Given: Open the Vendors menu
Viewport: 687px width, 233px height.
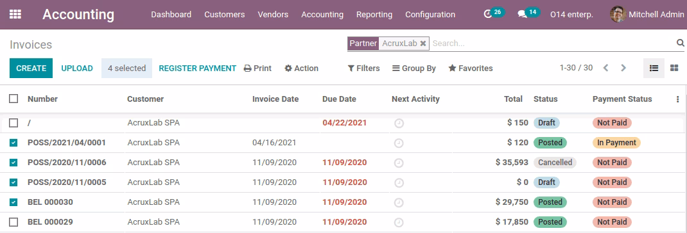Looking at the screenshot, I should click(273, 15).
